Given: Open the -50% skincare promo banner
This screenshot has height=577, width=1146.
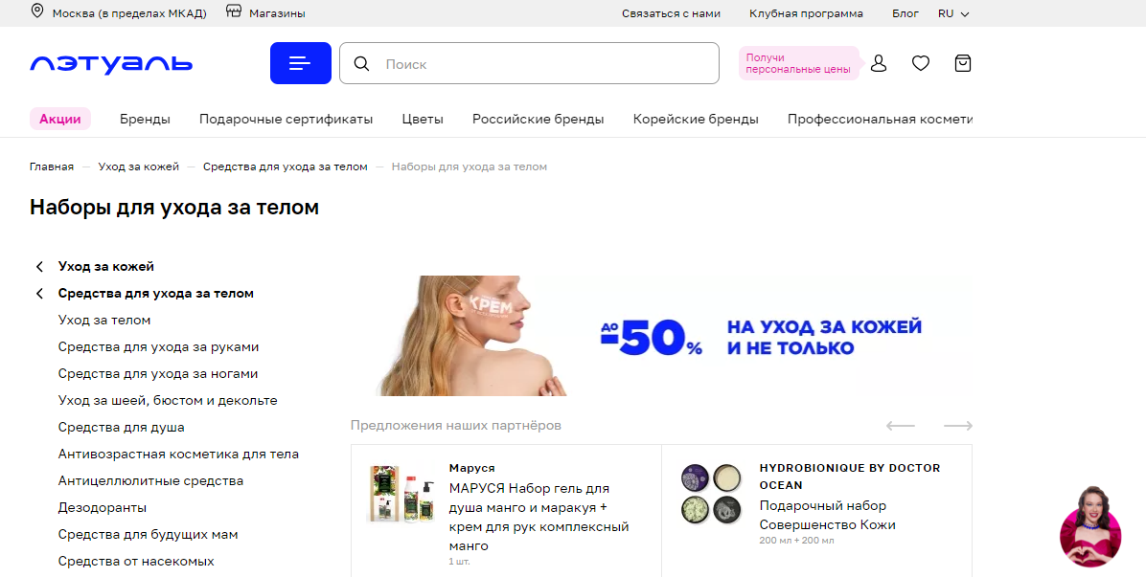Looking at the screenshot, I should click(674, 336).
